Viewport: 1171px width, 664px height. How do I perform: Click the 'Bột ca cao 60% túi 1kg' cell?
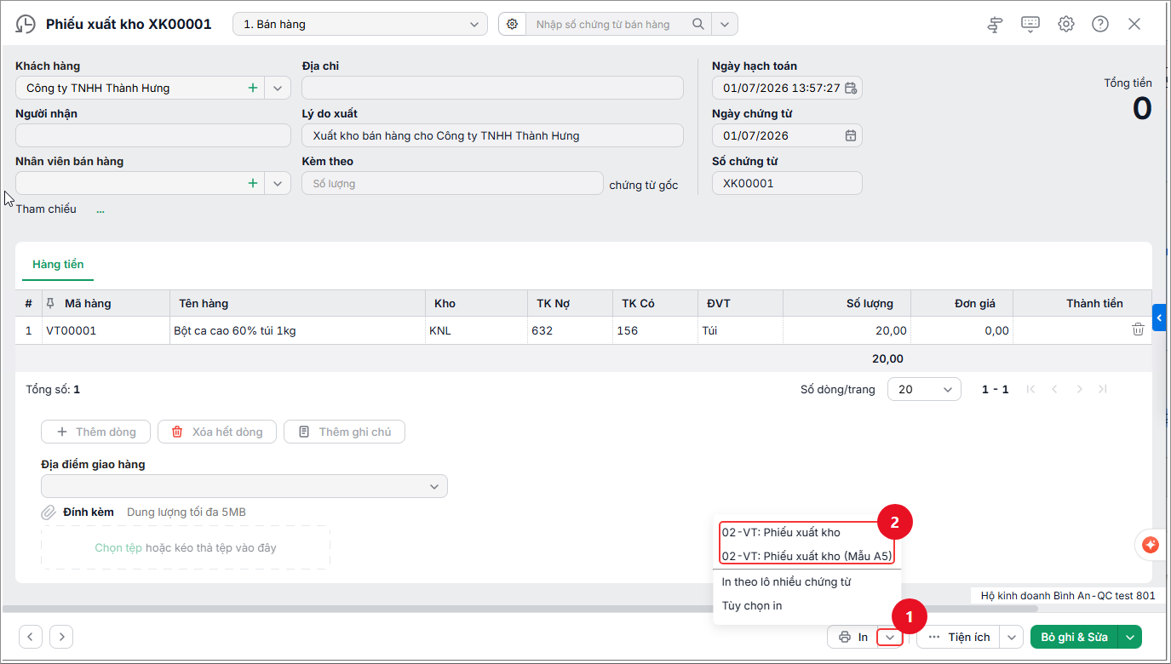point(297,330)
